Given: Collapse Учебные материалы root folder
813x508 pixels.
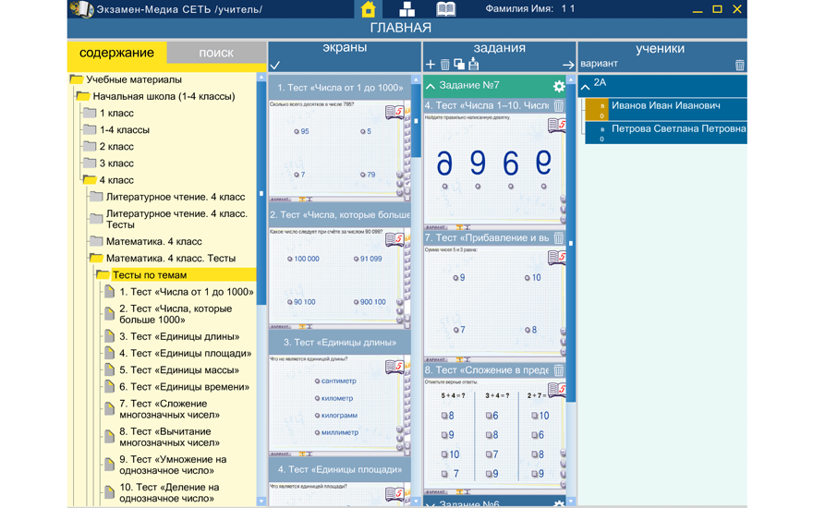Looking at the screenshot, I should pyautogui.click(x=76, y=79).
